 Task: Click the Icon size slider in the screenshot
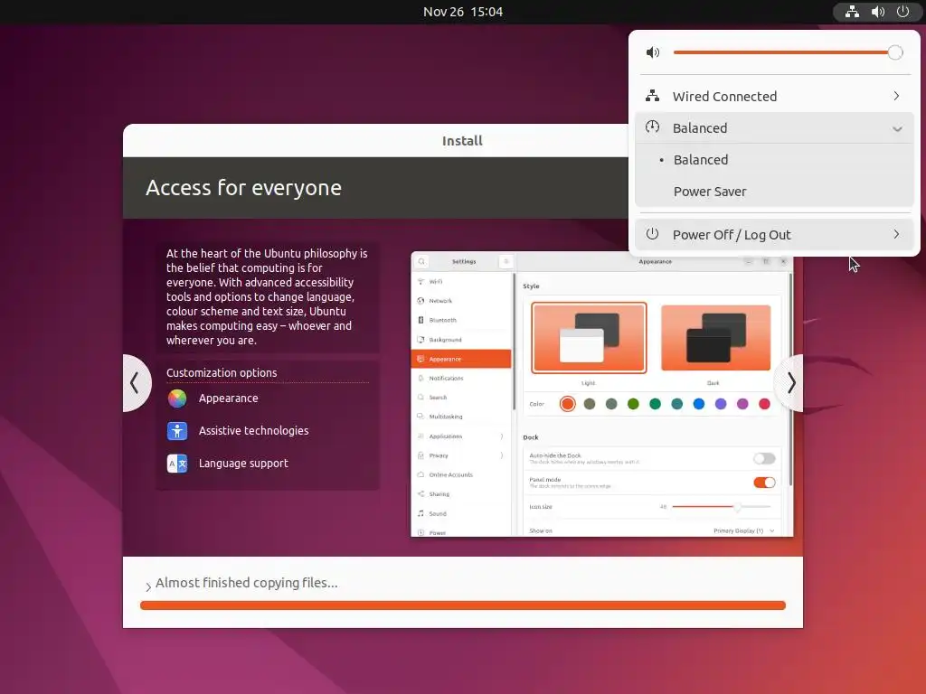[x=721, y=507]
